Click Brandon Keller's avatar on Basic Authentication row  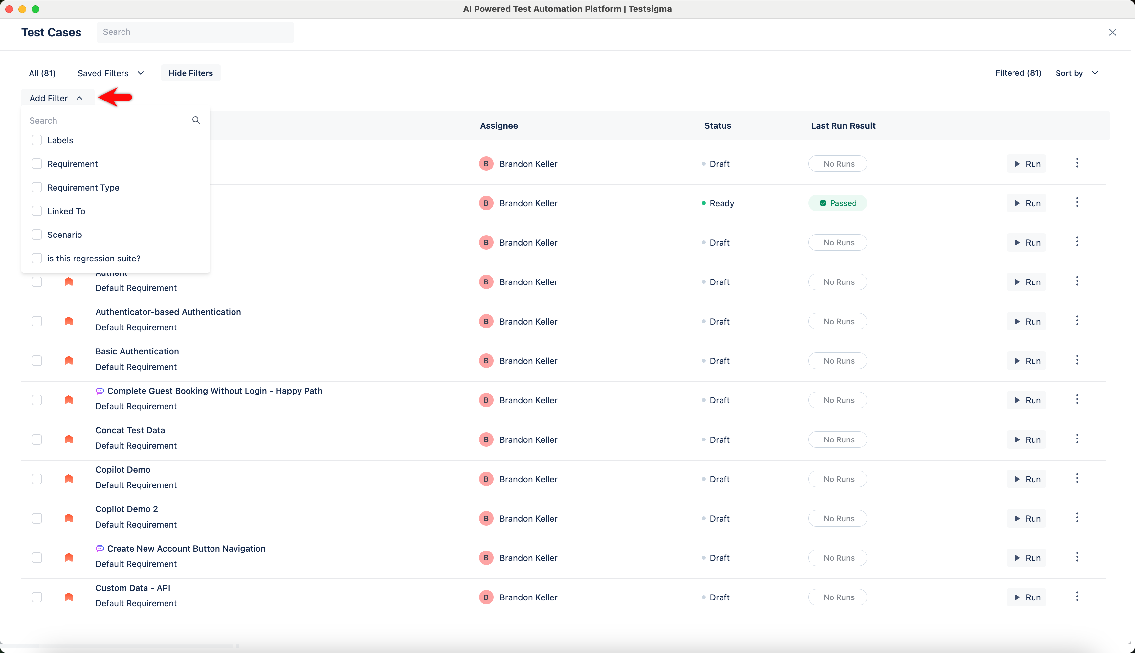tap(486, 360)
